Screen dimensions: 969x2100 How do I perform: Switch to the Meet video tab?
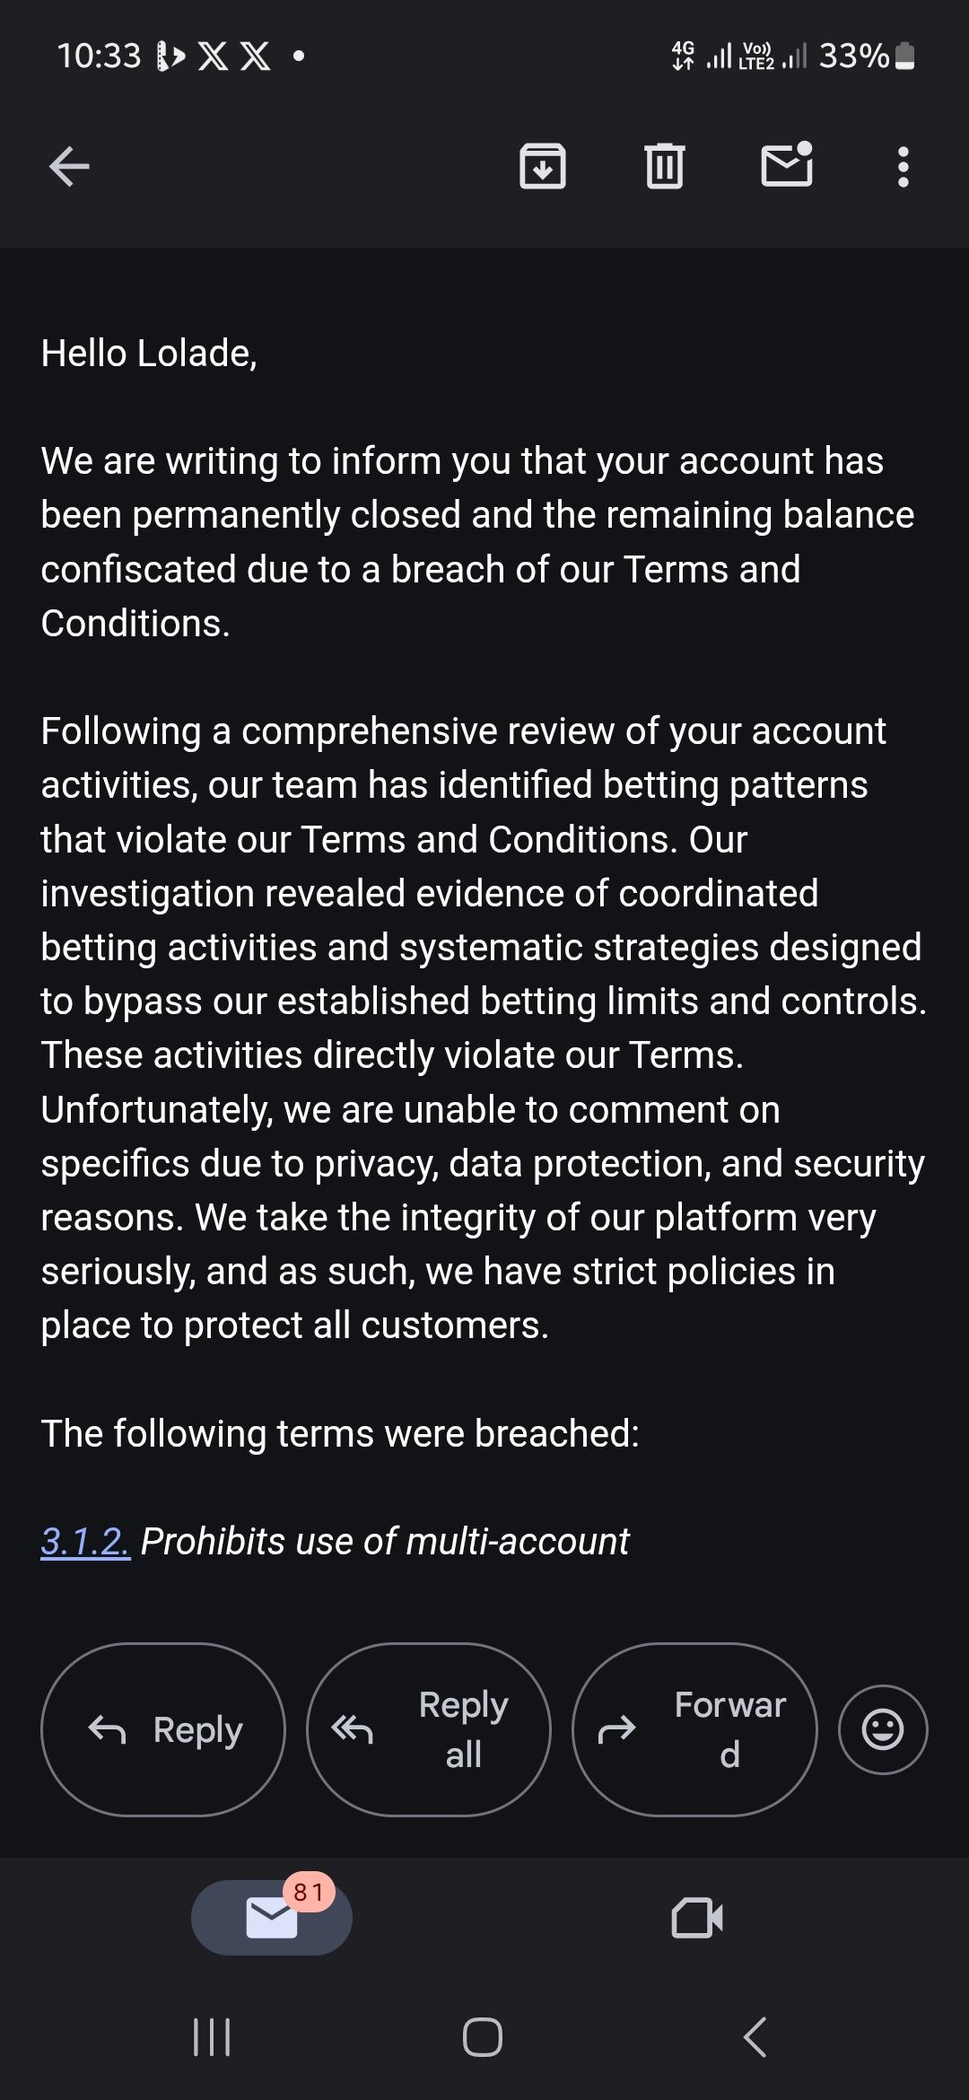click(x=697, y=1918)
